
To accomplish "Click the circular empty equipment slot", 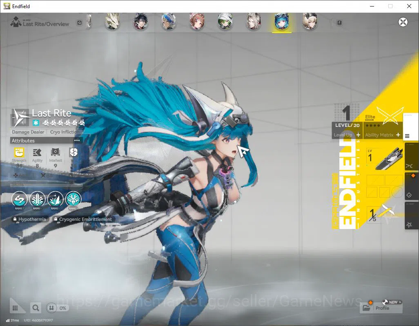I will click(x=397, y=192).
